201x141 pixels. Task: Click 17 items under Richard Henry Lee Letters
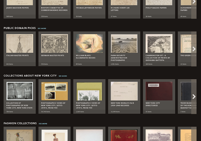(x=114, y=17)
